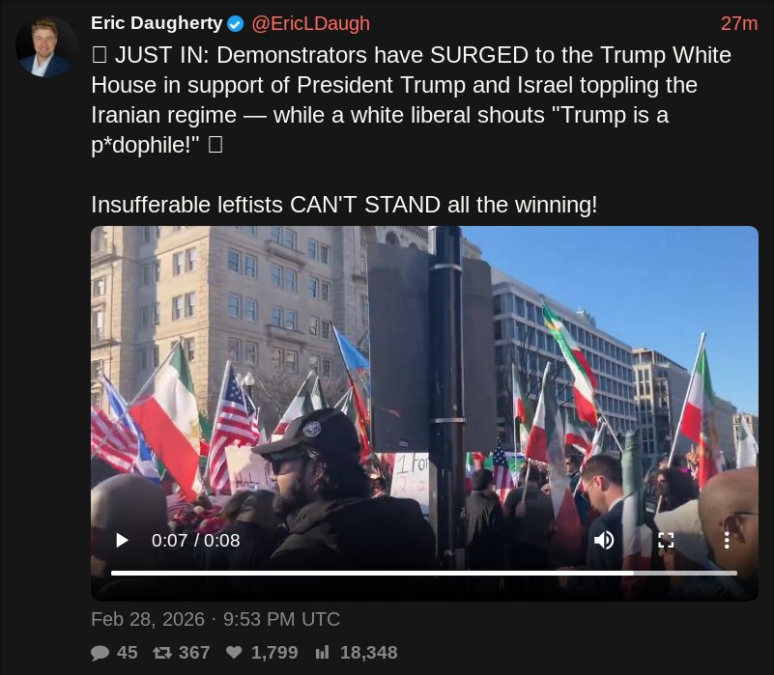The image size is (774, 675).
Task: Open the @EricLDaugh handle link
Action: [x=310, y=24]
